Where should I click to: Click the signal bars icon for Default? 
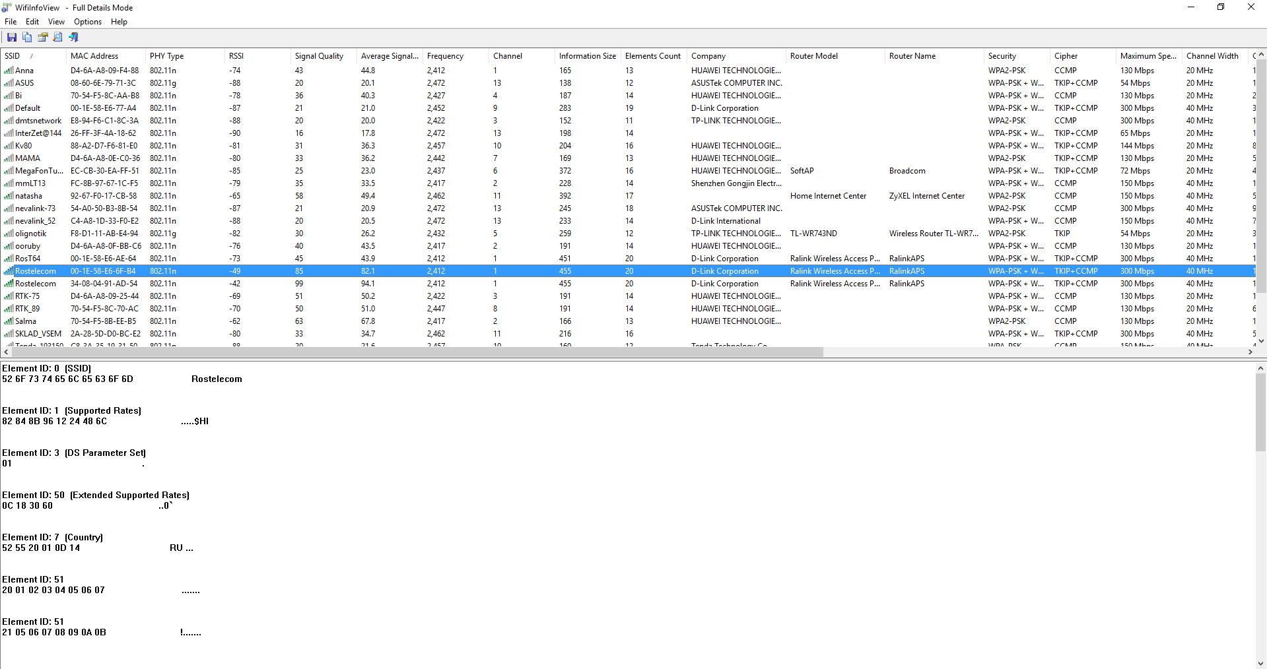point(9,108)
